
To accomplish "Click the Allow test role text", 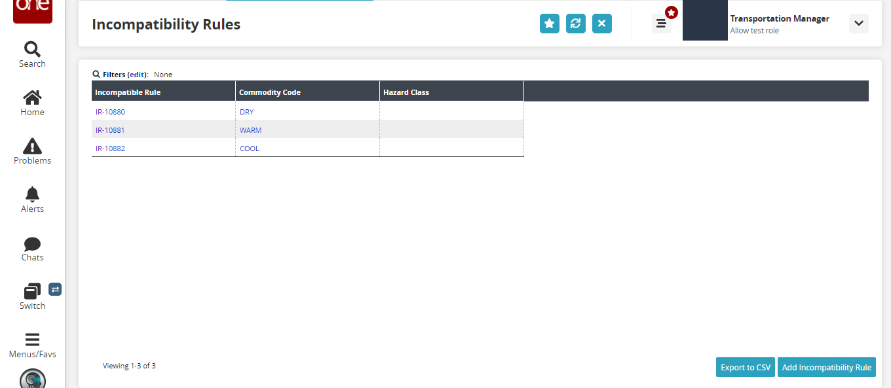I will click(x=755, y=31).
